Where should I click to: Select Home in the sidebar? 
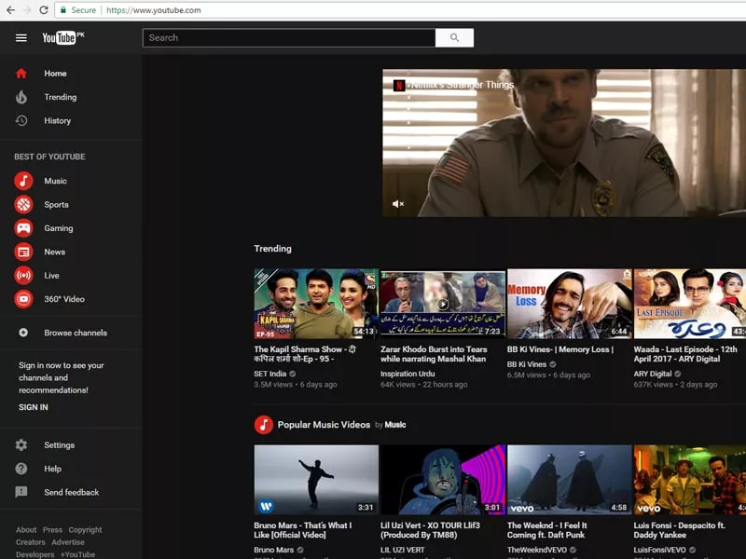[55, 74]
